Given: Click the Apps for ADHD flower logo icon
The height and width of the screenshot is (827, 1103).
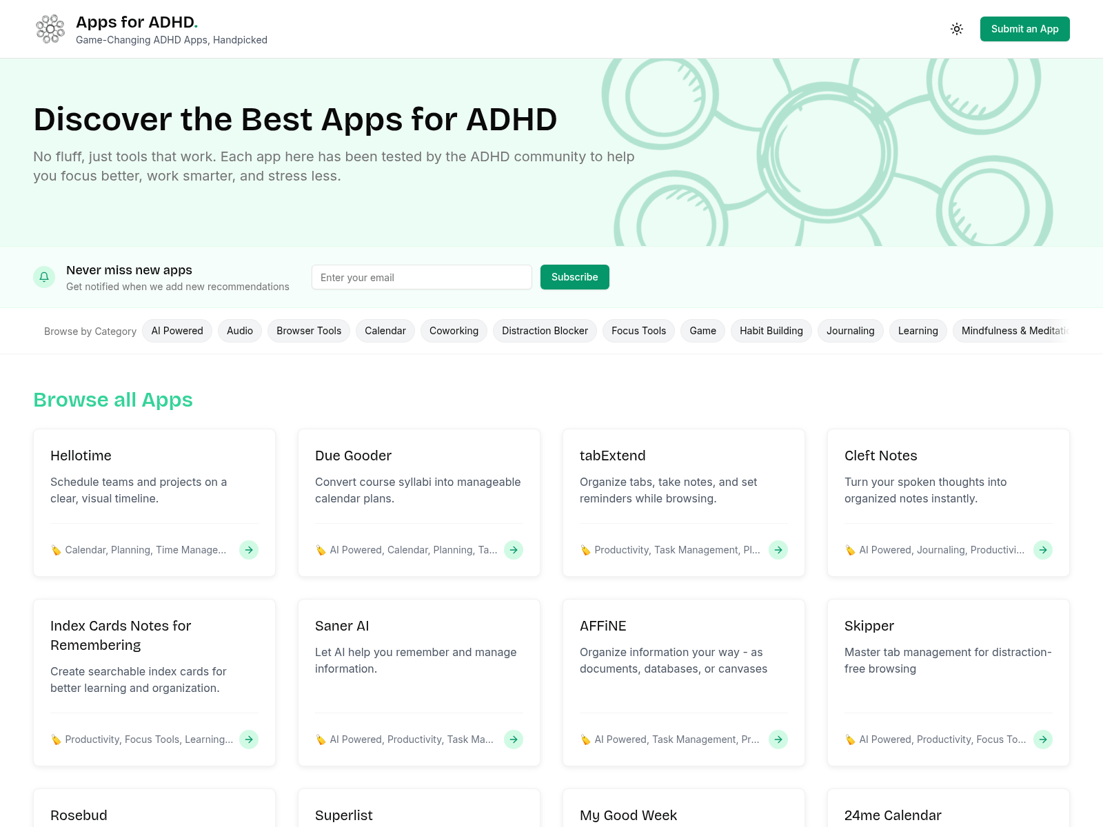Looking at the screenshot, I should [50, 29].
